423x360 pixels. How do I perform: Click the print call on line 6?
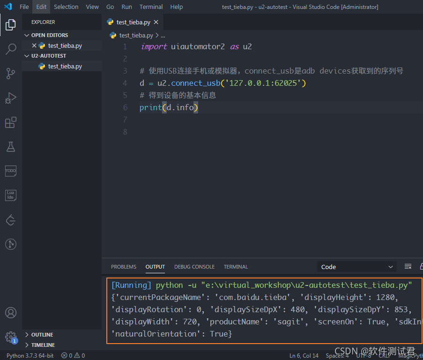point(150,107)
